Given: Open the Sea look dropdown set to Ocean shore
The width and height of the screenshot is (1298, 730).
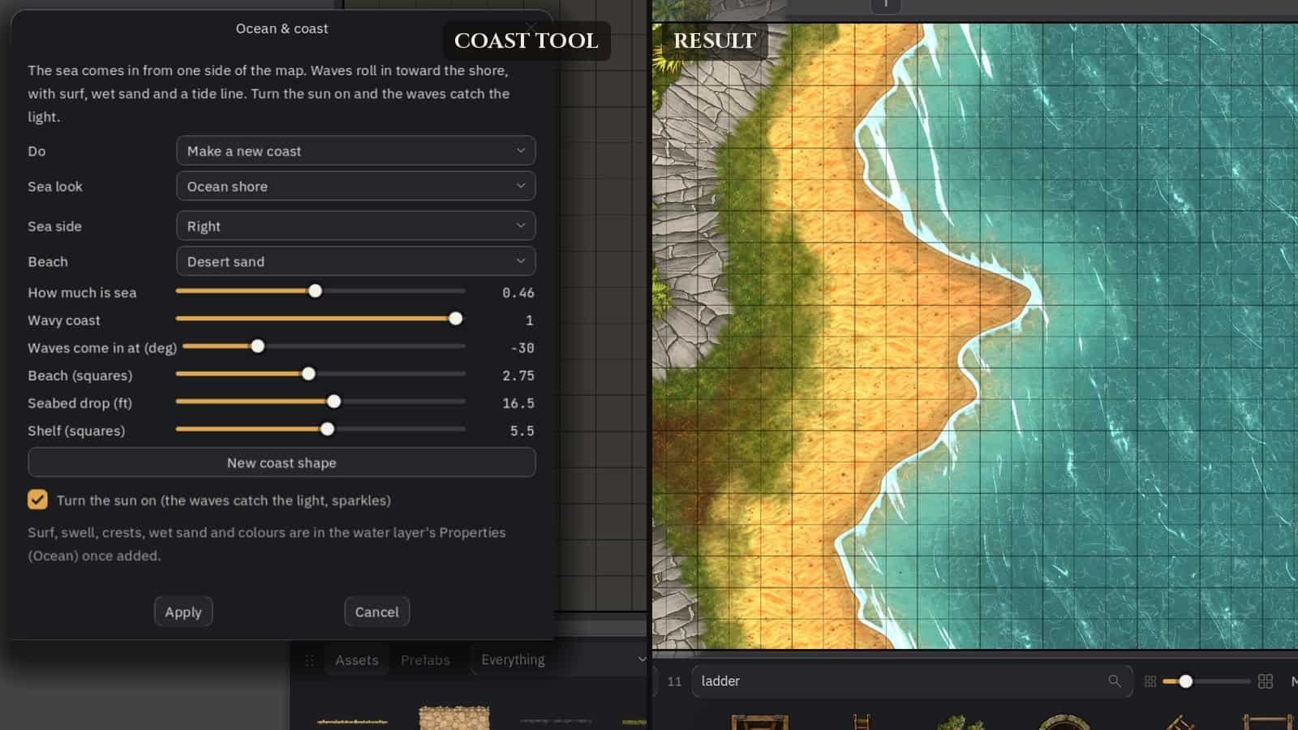Looking at the screenshot, I should coord(355,186).
